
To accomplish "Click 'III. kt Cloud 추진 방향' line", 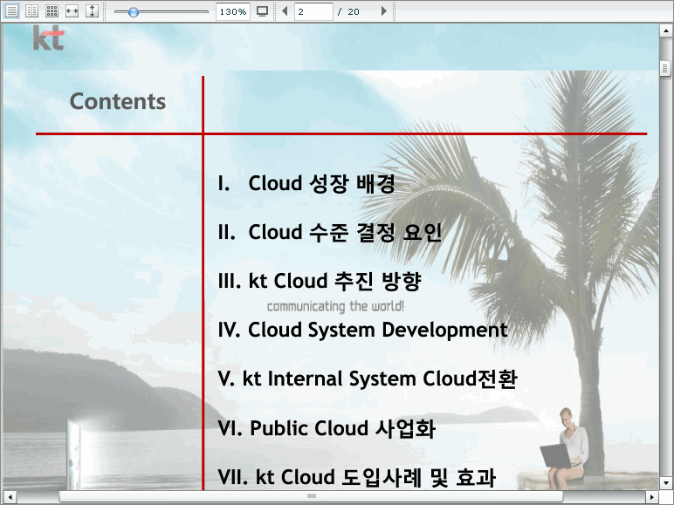I will [x=320, y=281].
